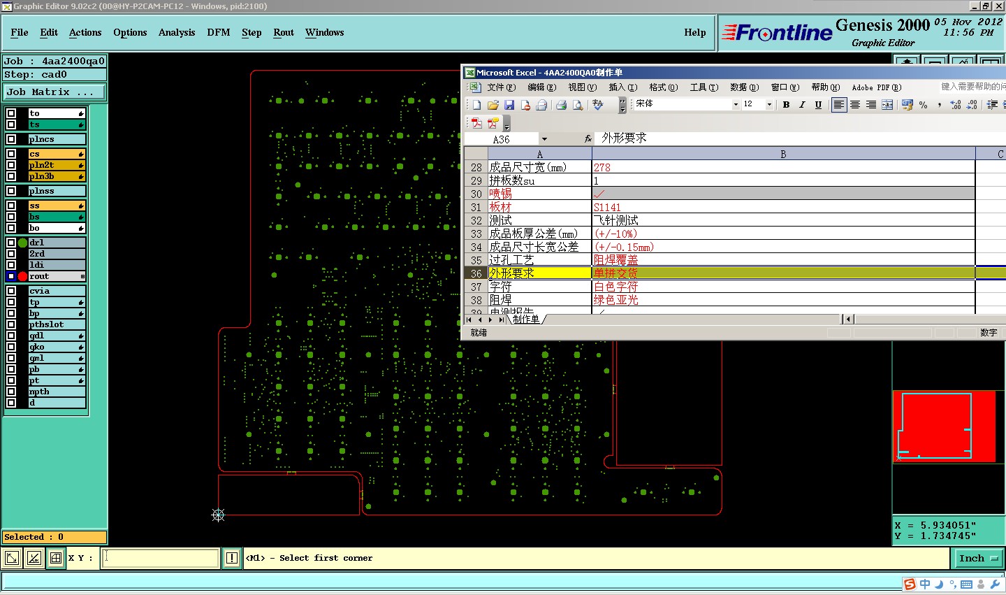Open the File menu in Genesis
Image resolution: width=1006 pixels, height=595 pixels.
[x=20, y=32]
